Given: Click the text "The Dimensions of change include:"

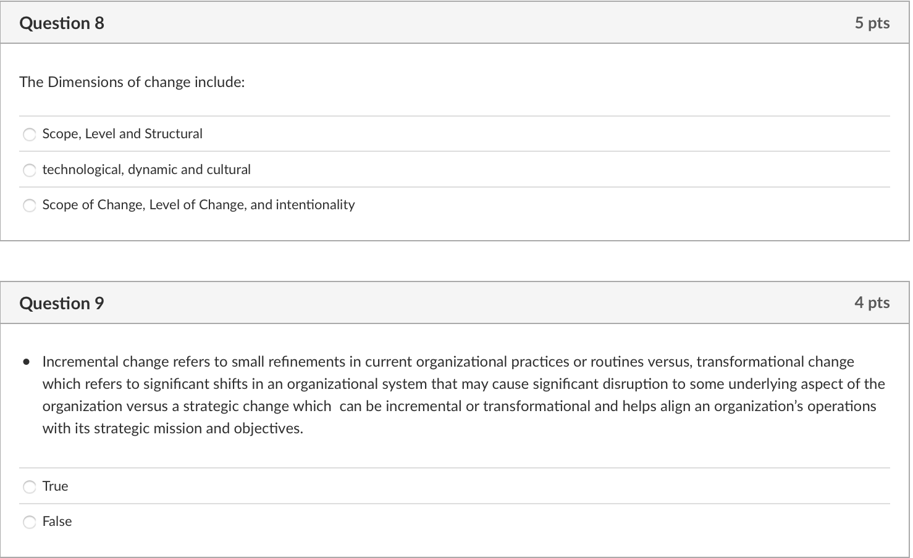Looking at the screenshot, I should click(x=132, y=81).
